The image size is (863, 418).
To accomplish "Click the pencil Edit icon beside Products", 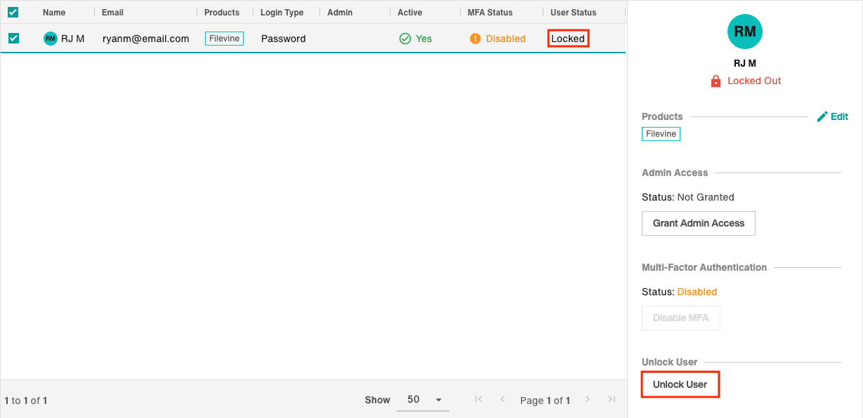I will click(822, 116).
